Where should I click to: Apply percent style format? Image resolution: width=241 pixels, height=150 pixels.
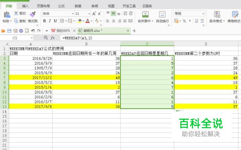coord(184,21)
